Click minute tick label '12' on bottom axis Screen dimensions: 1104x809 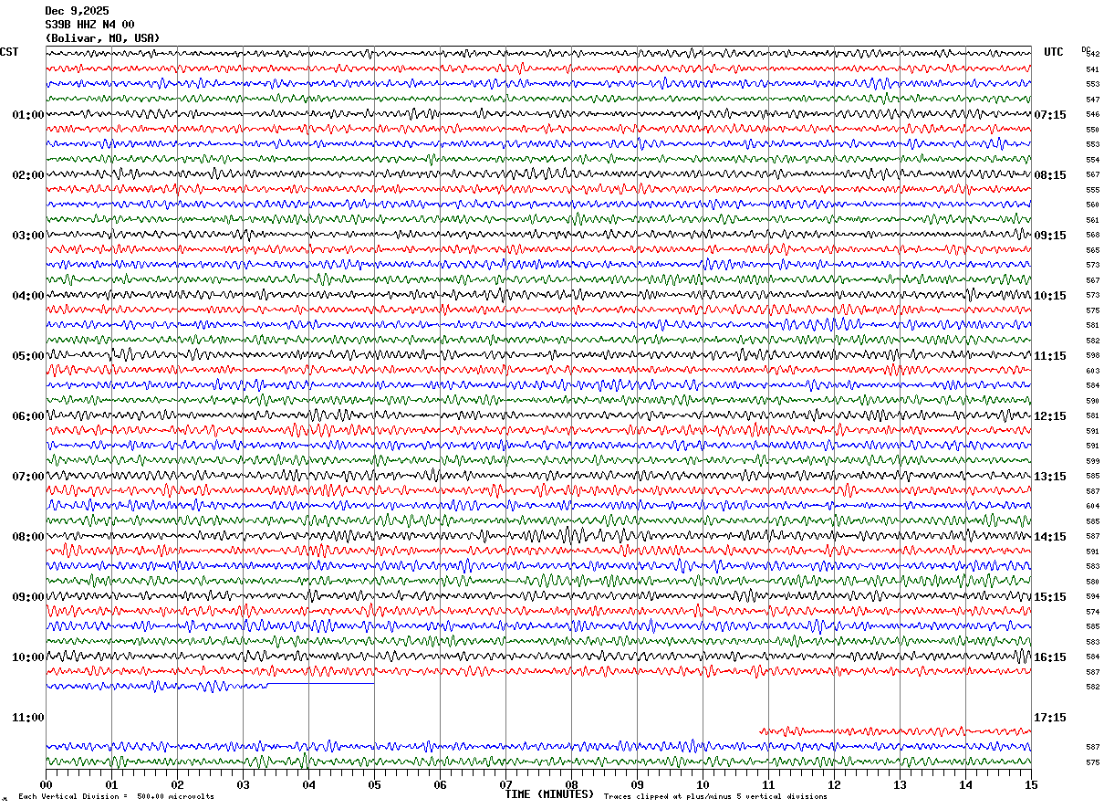point(834,784)
